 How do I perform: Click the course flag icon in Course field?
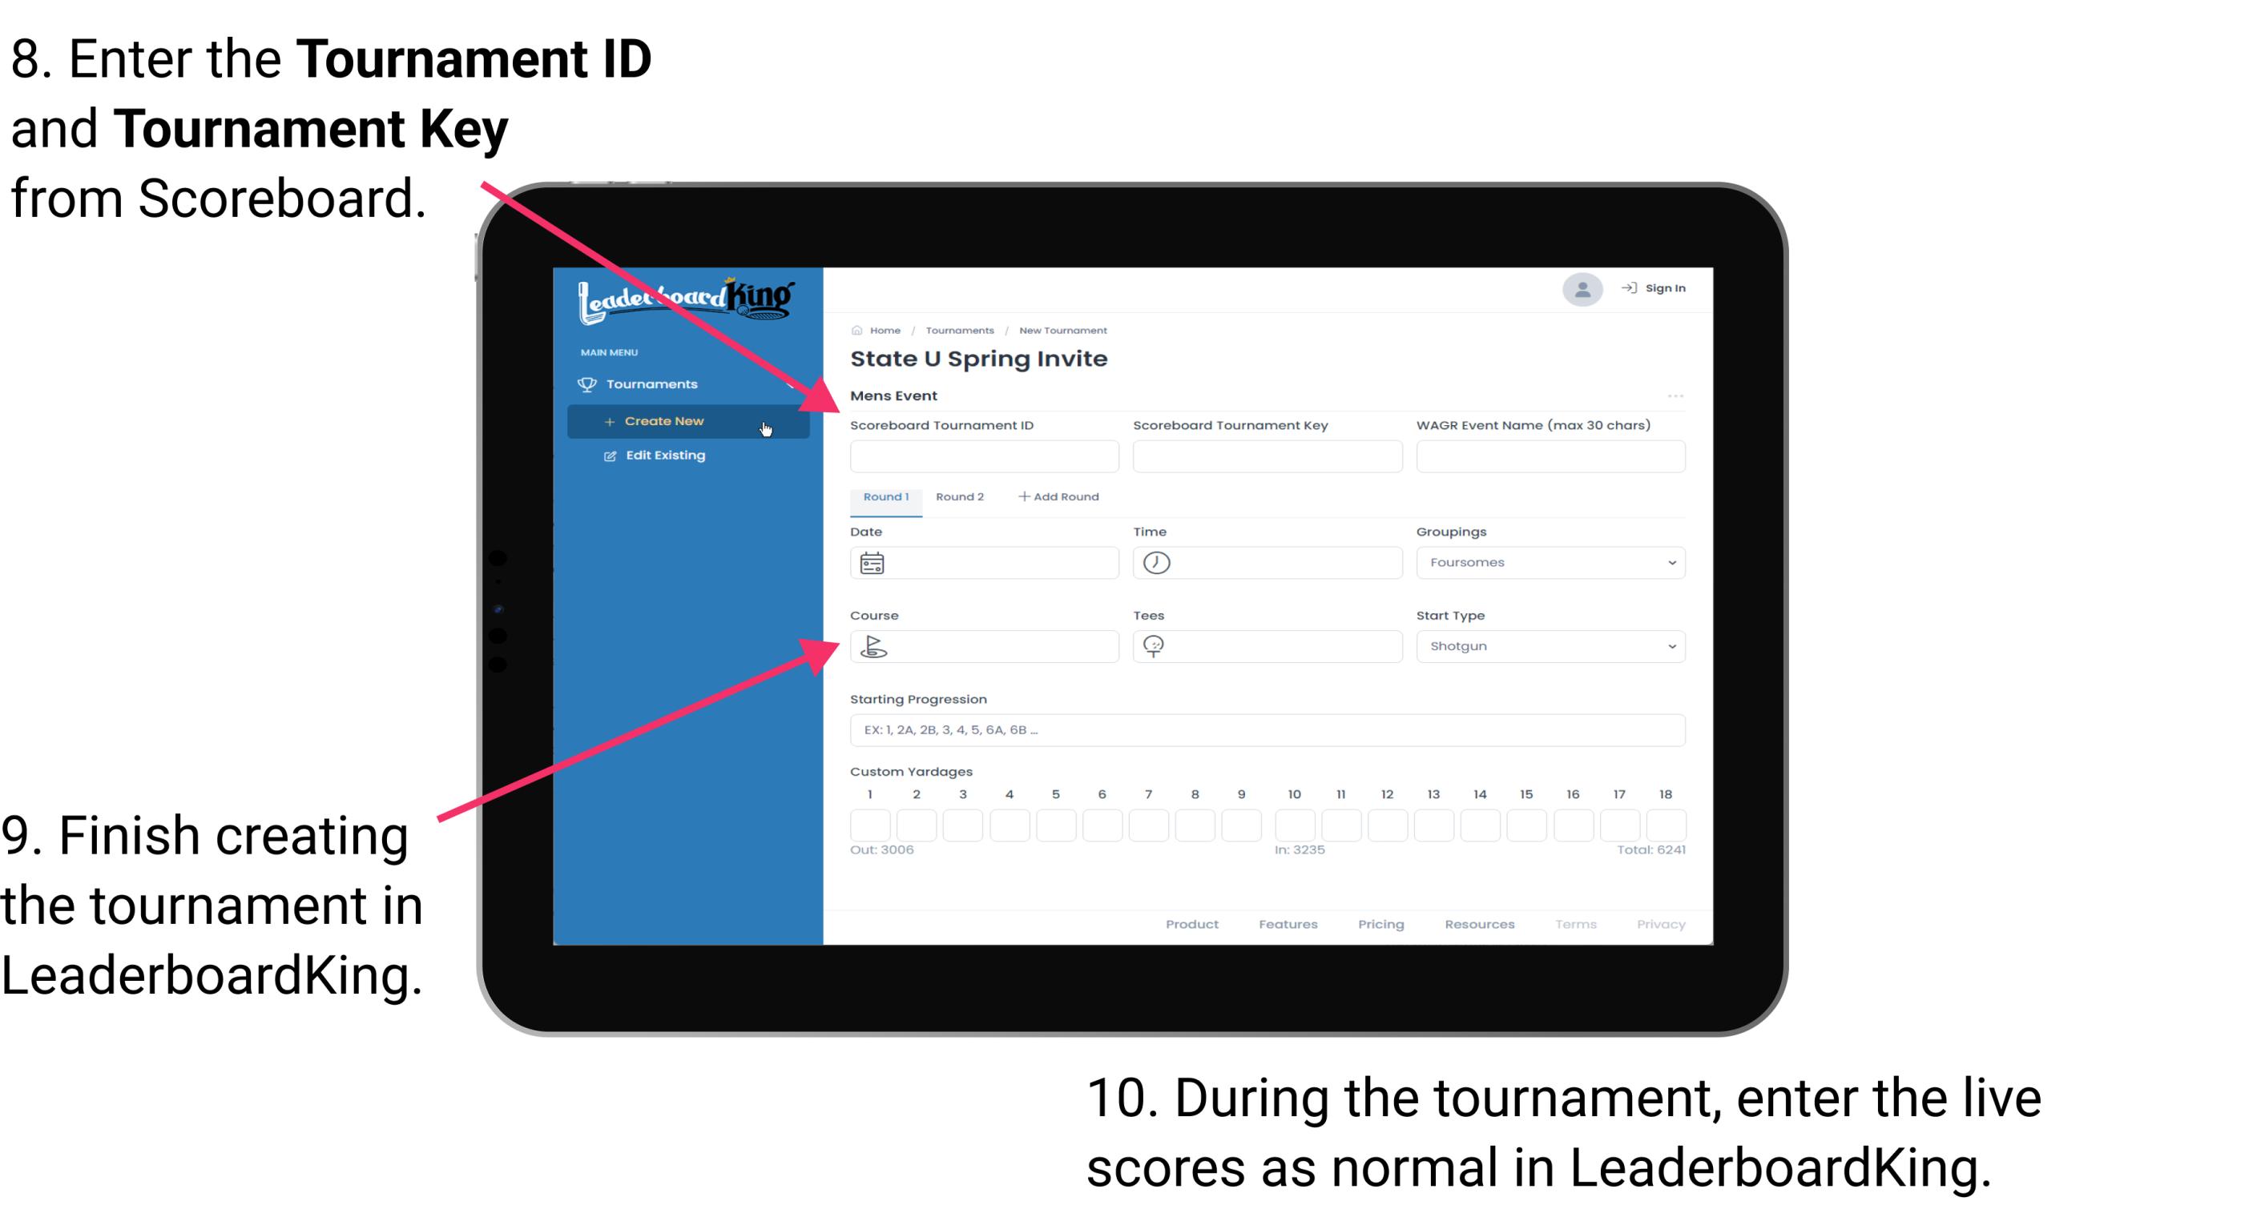point(874,645)
